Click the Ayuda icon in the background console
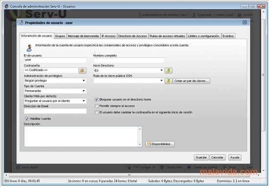 (x=240, y=15)
